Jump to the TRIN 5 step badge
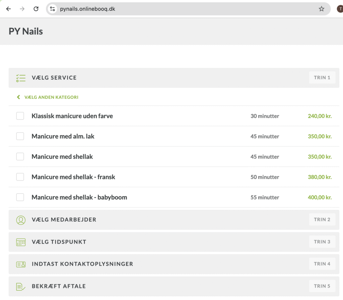This screenshot has height=300, width=343. 322,286
